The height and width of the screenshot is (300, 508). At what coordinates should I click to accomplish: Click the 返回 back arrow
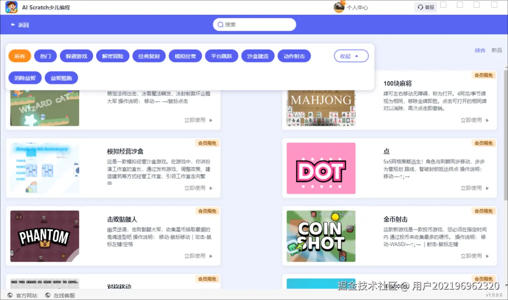13,25
